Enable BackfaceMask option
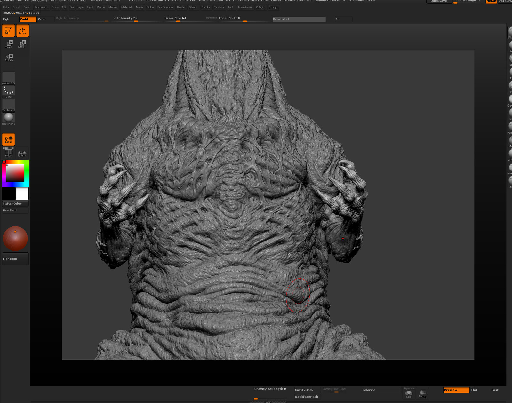This screenshot has width=512, height=403. pyautogui.click(x=307, y=397)
